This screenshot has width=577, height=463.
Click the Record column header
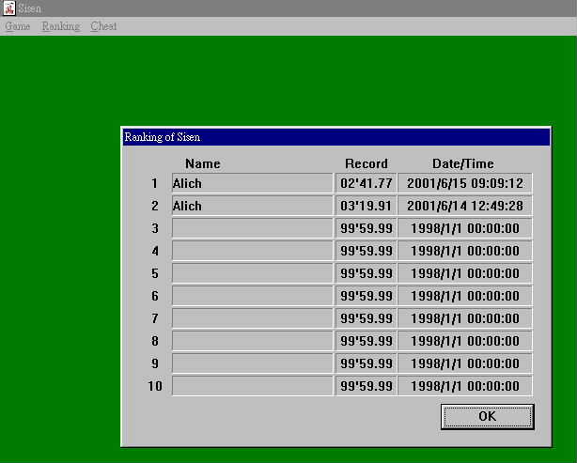(x=366, y=163)
